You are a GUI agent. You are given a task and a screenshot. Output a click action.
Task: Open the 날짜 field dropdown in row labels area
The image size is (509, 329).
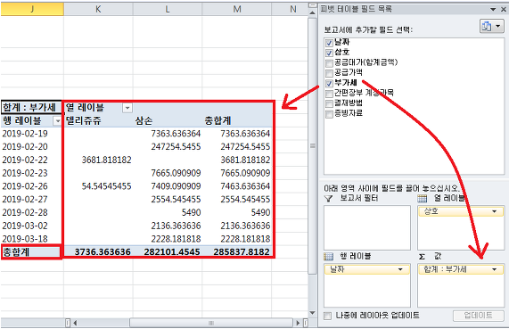point(400,269)
